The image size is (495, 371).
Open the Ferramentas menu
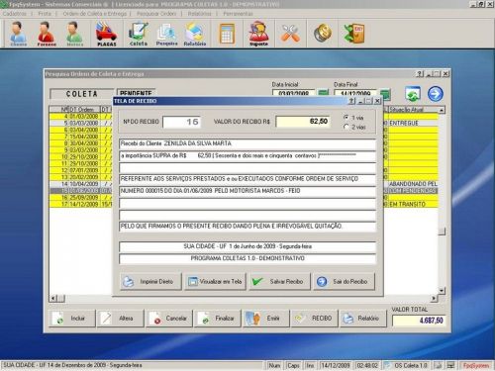click(x=238, y=14)
